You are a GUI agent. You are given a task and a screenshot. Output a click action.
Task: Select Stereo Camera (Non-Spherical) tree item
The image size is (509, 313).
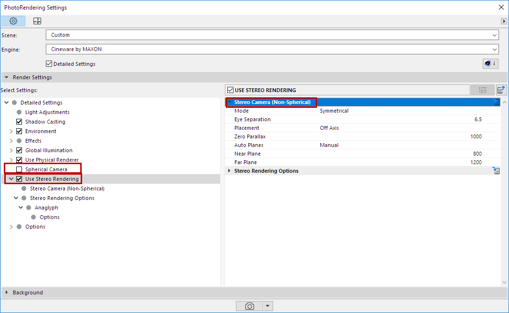(x=67, y=188)
